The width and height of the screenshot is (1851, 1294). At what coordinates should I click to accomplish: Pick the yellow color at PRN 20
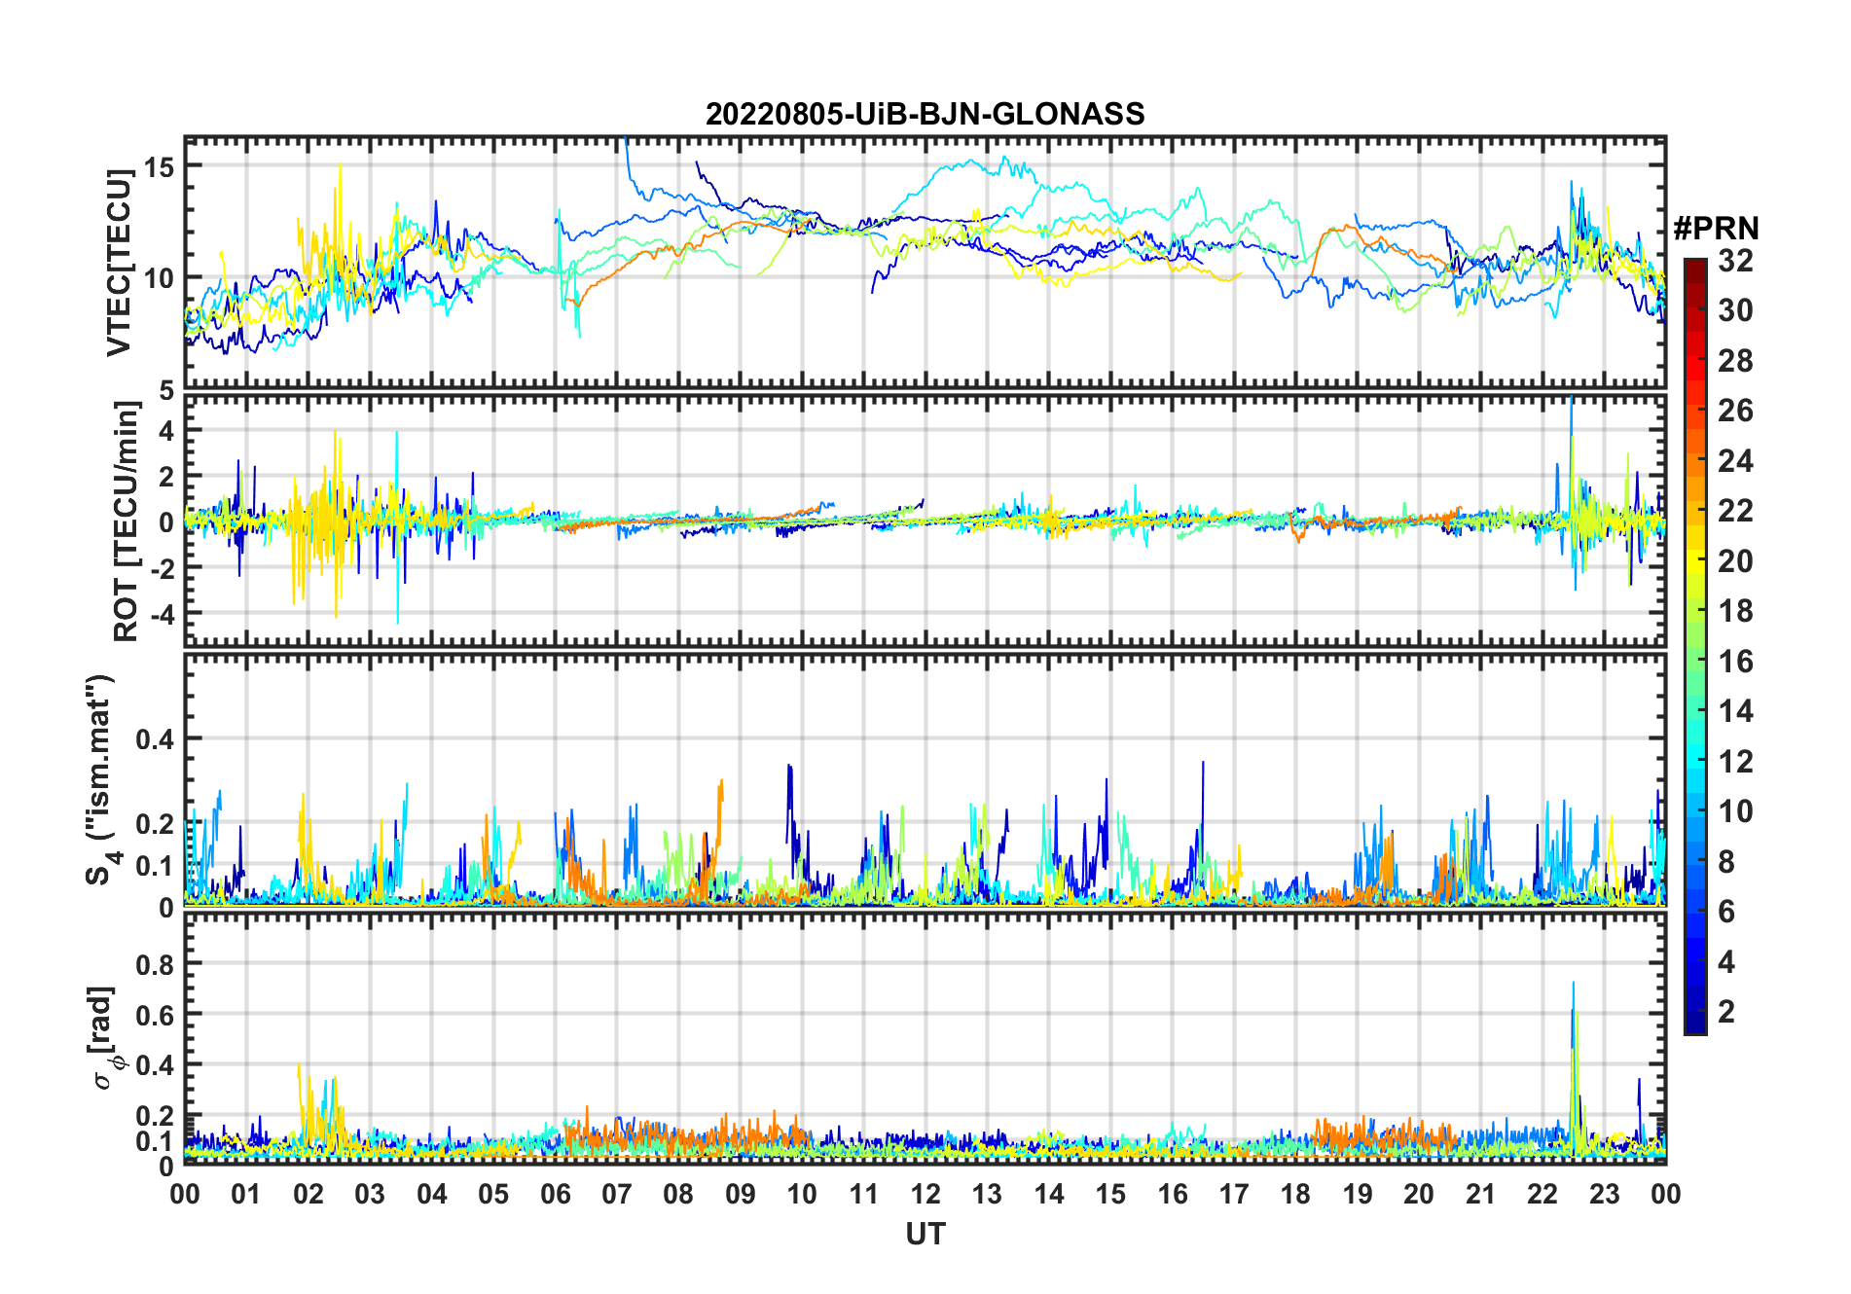coord(1694,561)
